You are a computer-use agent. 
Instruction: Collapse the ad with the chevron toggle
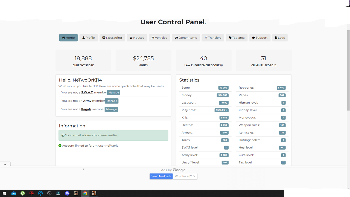pyautogui.click(x=5, y=164)
